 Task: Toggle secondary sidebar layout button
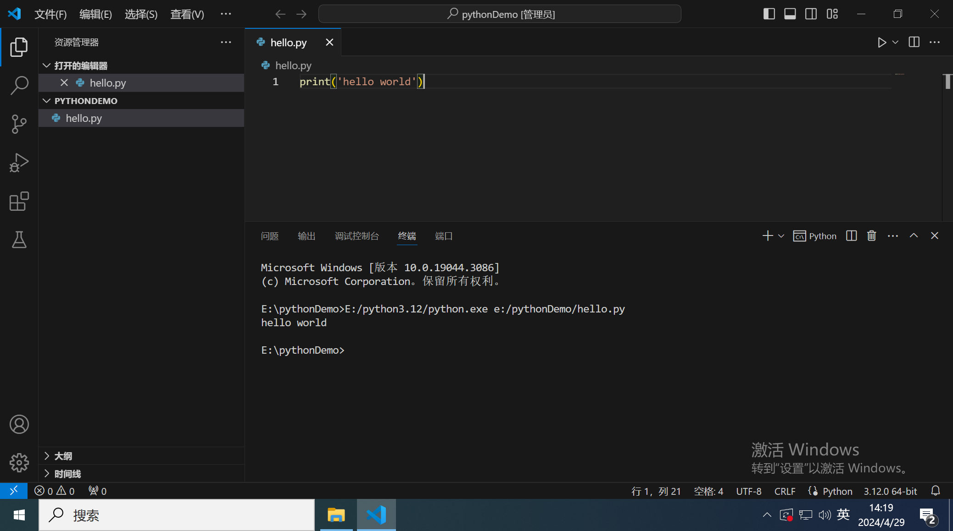811,14
